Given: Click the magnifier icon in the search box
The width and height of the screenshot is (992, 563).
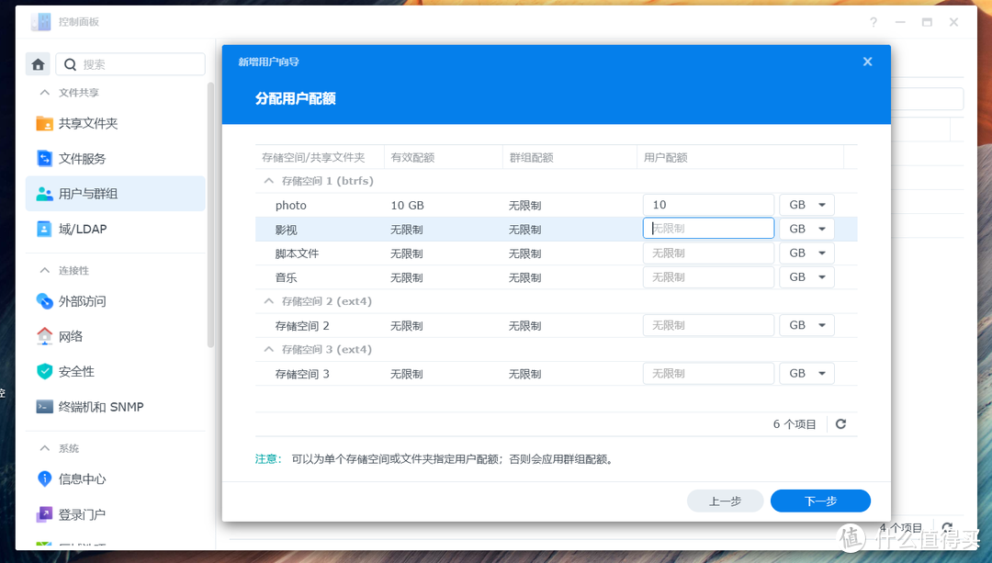Looking at the screenshot, I should tap(69, 63).
